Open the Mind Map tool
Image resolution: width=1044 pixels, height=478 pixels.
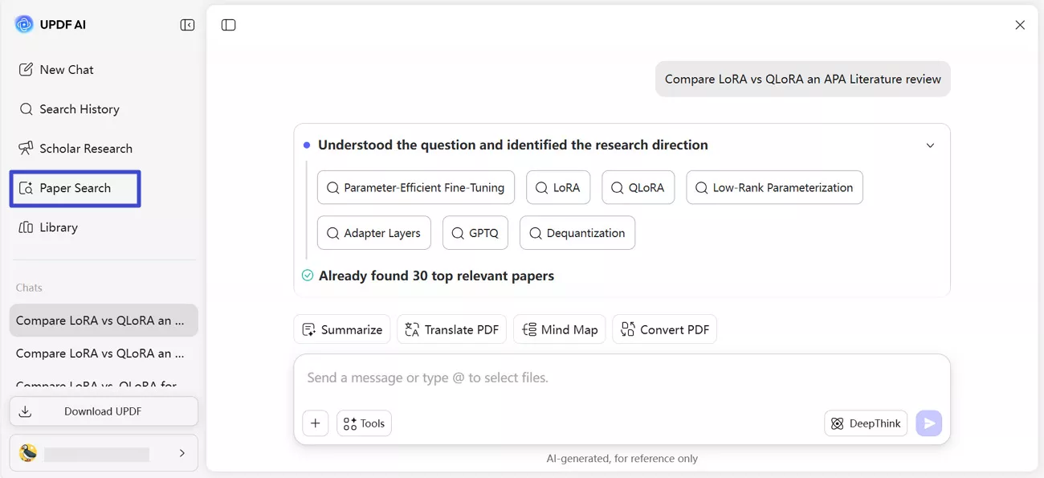[560, 329]
